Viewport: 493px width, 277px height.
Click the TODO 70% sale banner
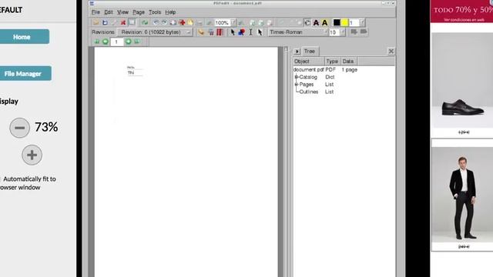click(461, 12)
